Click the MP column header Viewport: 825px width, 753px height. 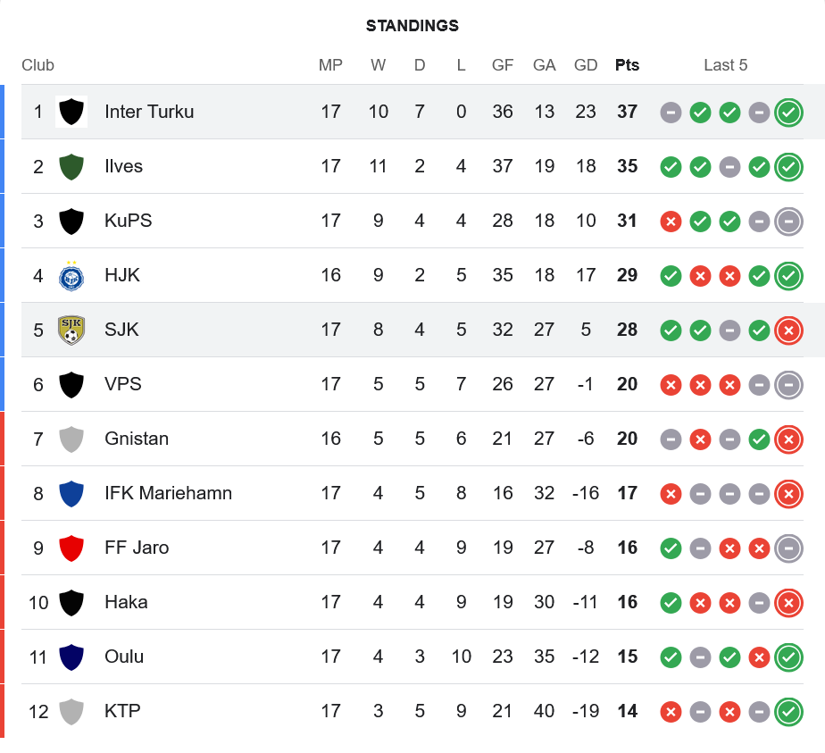(x=330, y=65)
